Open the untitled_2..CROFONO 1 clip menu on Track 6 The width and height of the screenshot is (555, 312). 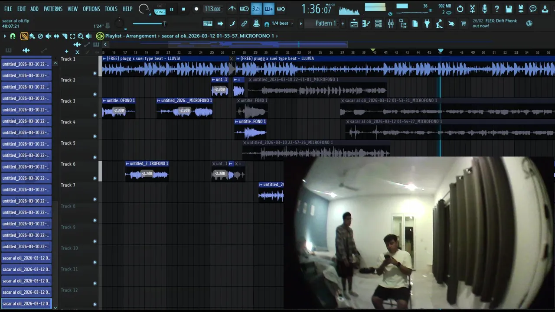tap(127, 164)
